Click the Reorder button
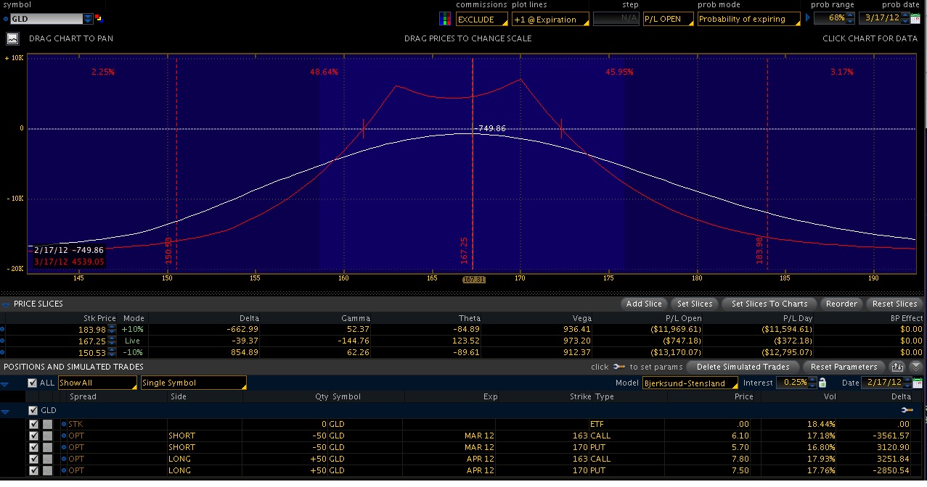The height and width of the screenshot is (487, 927). point(841,304)
